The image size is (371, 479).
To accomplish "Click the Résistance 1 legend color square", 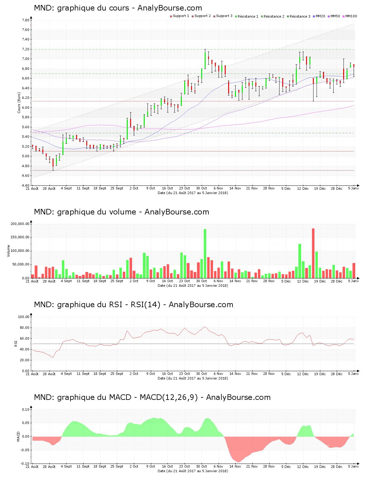I will tap(236, 16).
